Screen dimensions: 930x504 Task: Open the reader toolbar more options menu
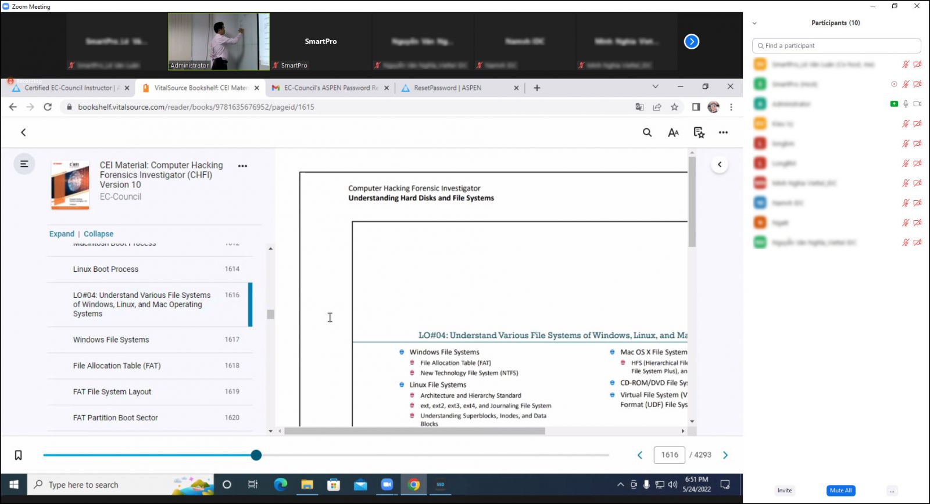[x=723, y=132]
